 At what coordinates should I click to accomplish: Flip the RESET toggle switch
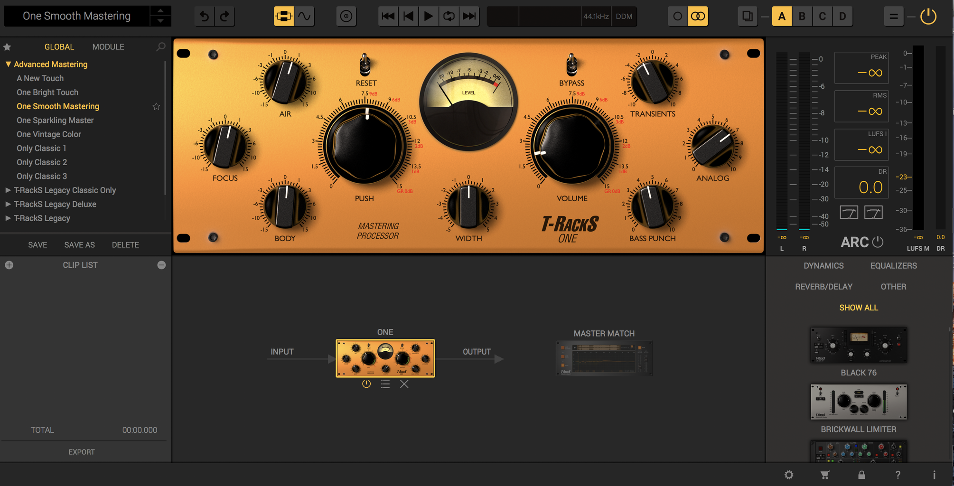365,65
